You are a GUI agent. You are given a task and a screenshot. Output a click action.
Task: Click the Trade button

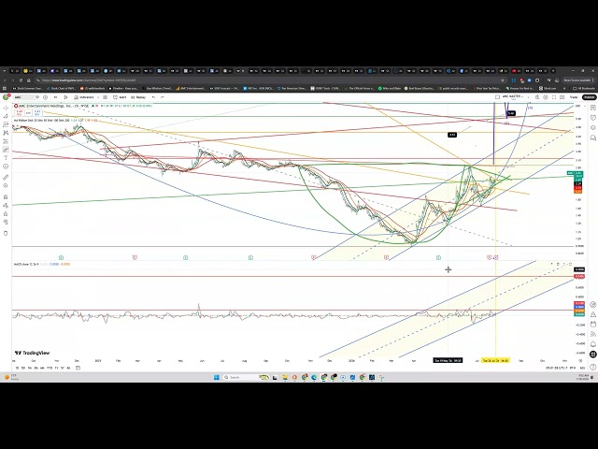click(574, 97)
